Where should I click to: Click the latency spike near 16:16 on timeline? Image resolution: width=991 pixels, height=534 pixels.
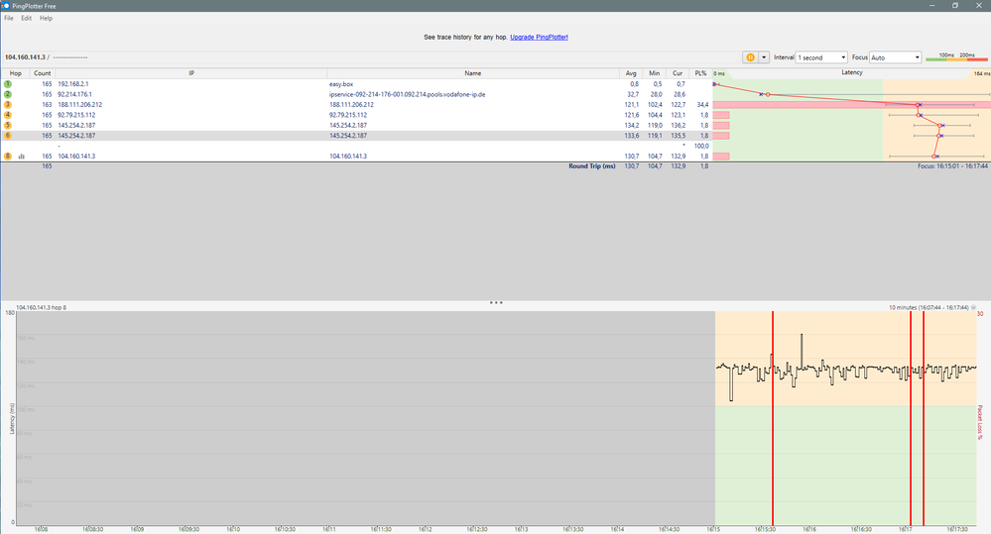click(803, 349)
